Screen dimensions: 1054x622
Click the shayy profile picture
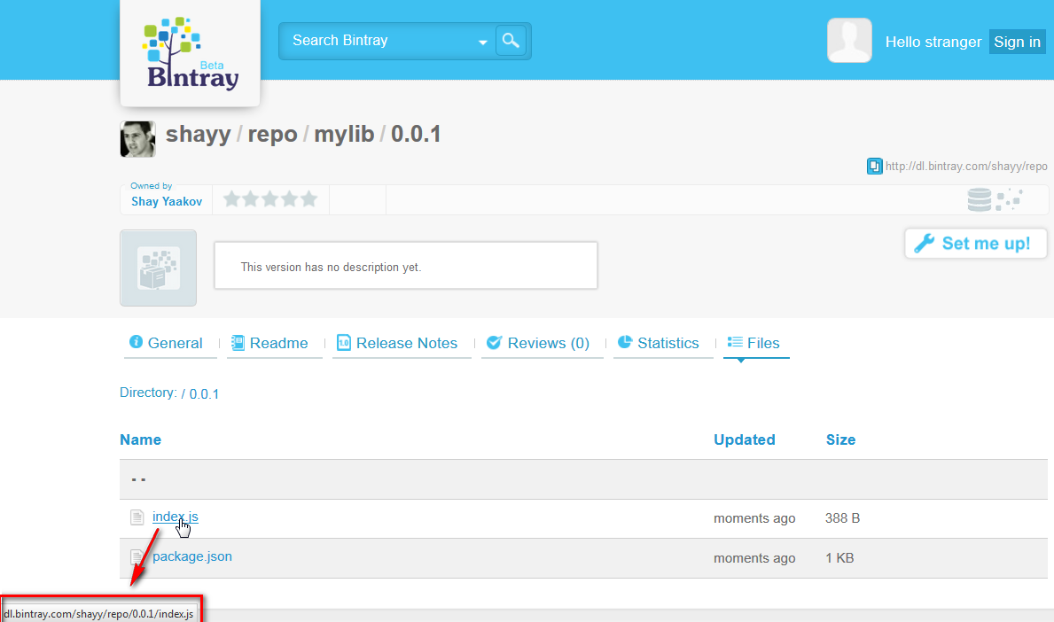tap(137, 139)
